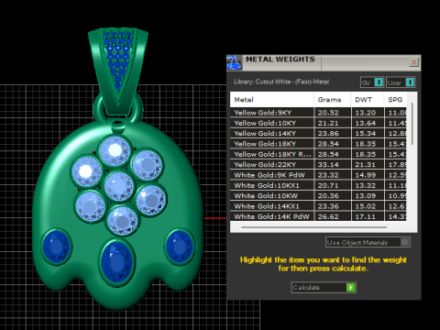This screenshot has width=440, height=330.
Task: Select the Yellow Gold:18KY row
Action: (318, 144)
